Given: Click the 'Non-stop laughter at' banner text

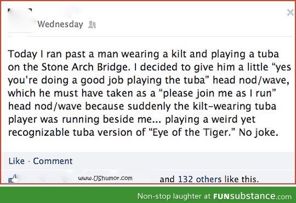Looking at the screenshot, I should [174, 196].
